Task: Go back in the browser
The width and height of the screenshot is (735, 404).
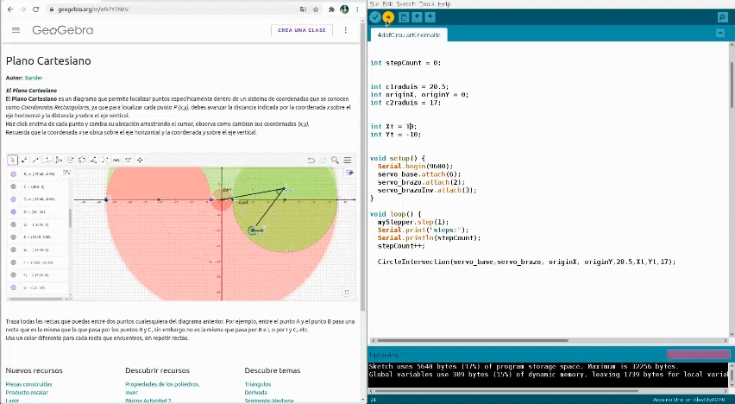Action: [x=10, y=9]
